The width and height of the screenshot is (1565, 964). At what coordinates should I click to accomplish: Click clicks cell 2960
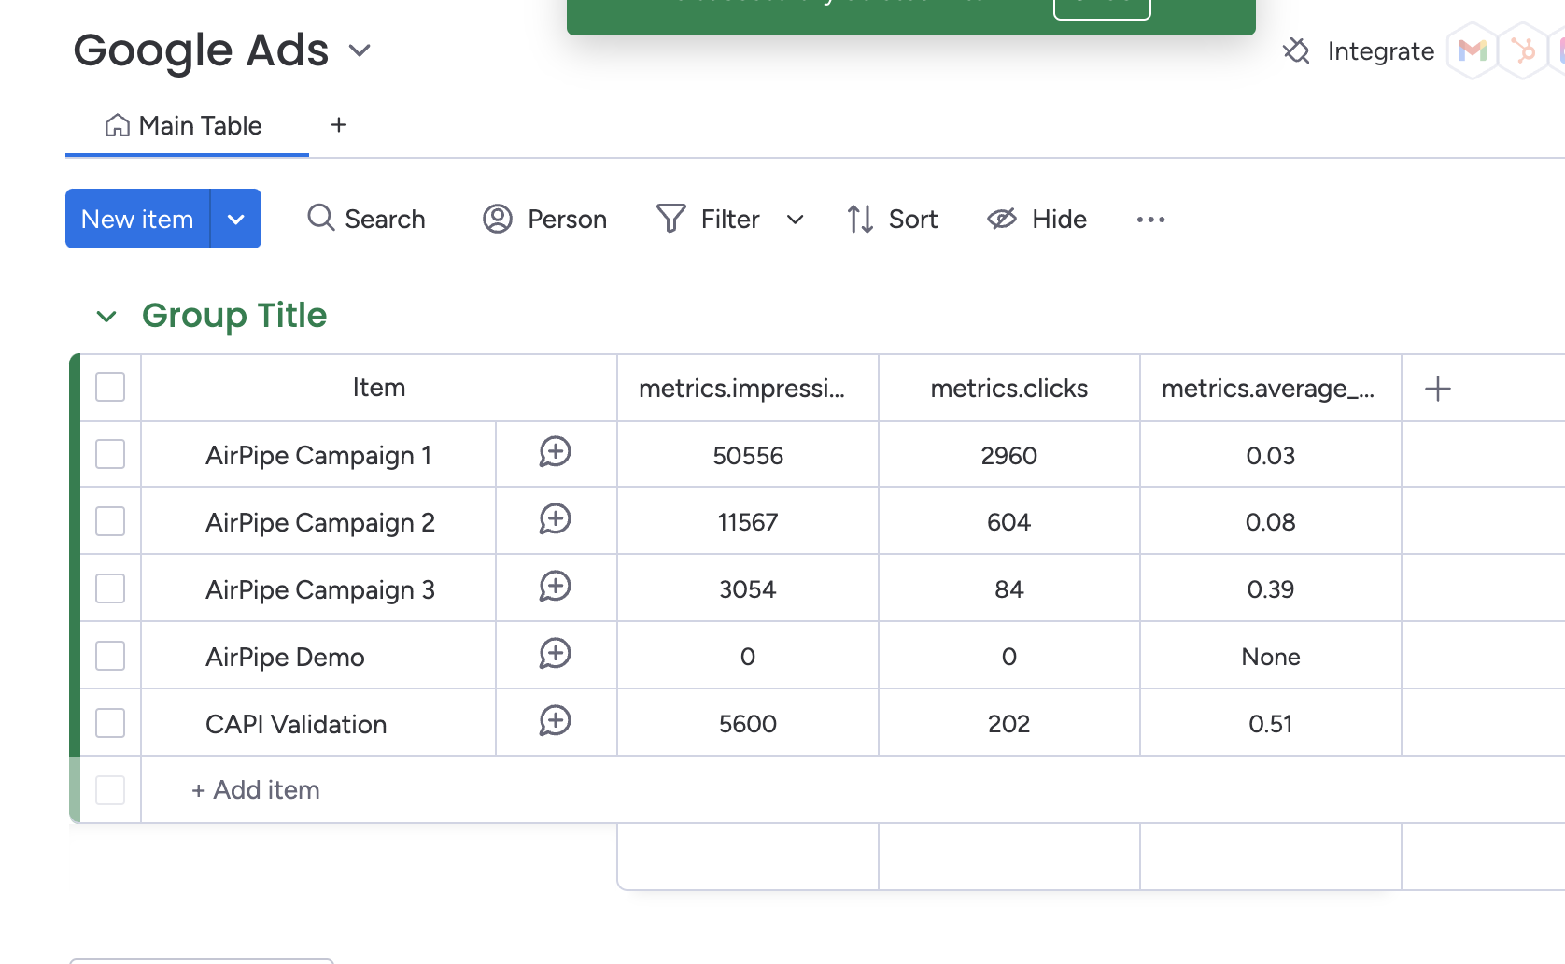point(1009,455)
